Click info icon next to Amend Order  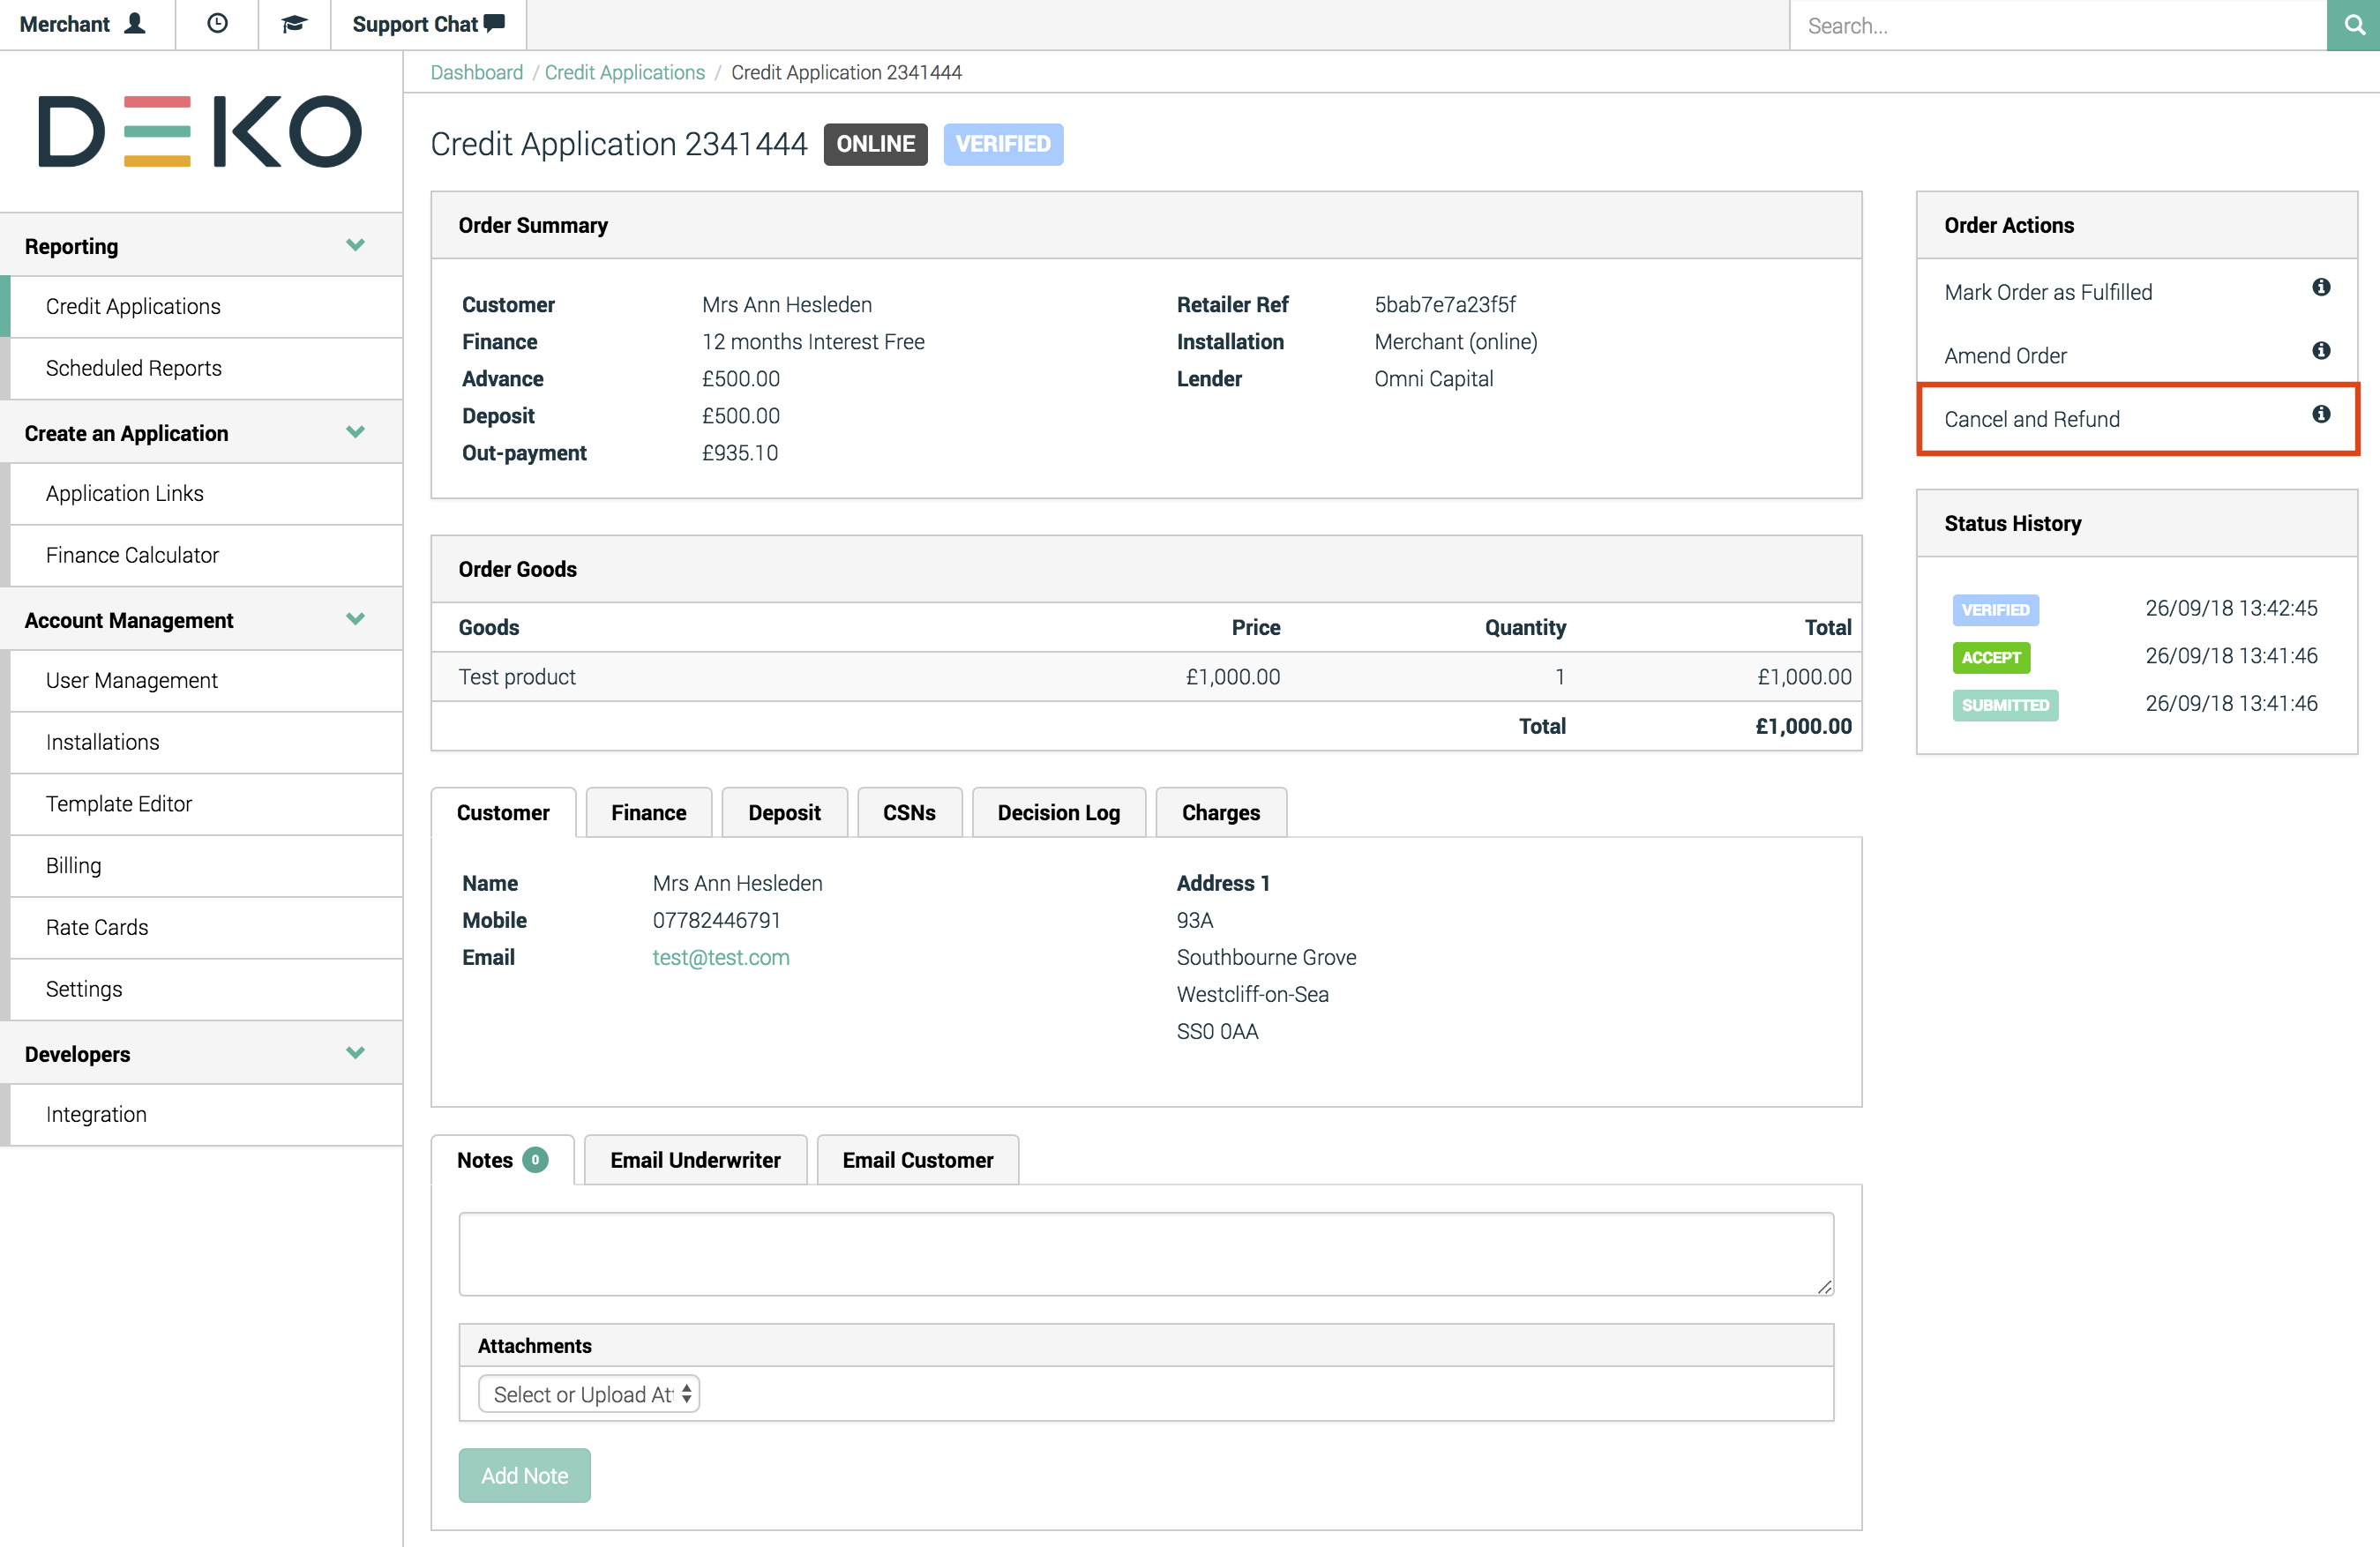tap(2321, 351)
